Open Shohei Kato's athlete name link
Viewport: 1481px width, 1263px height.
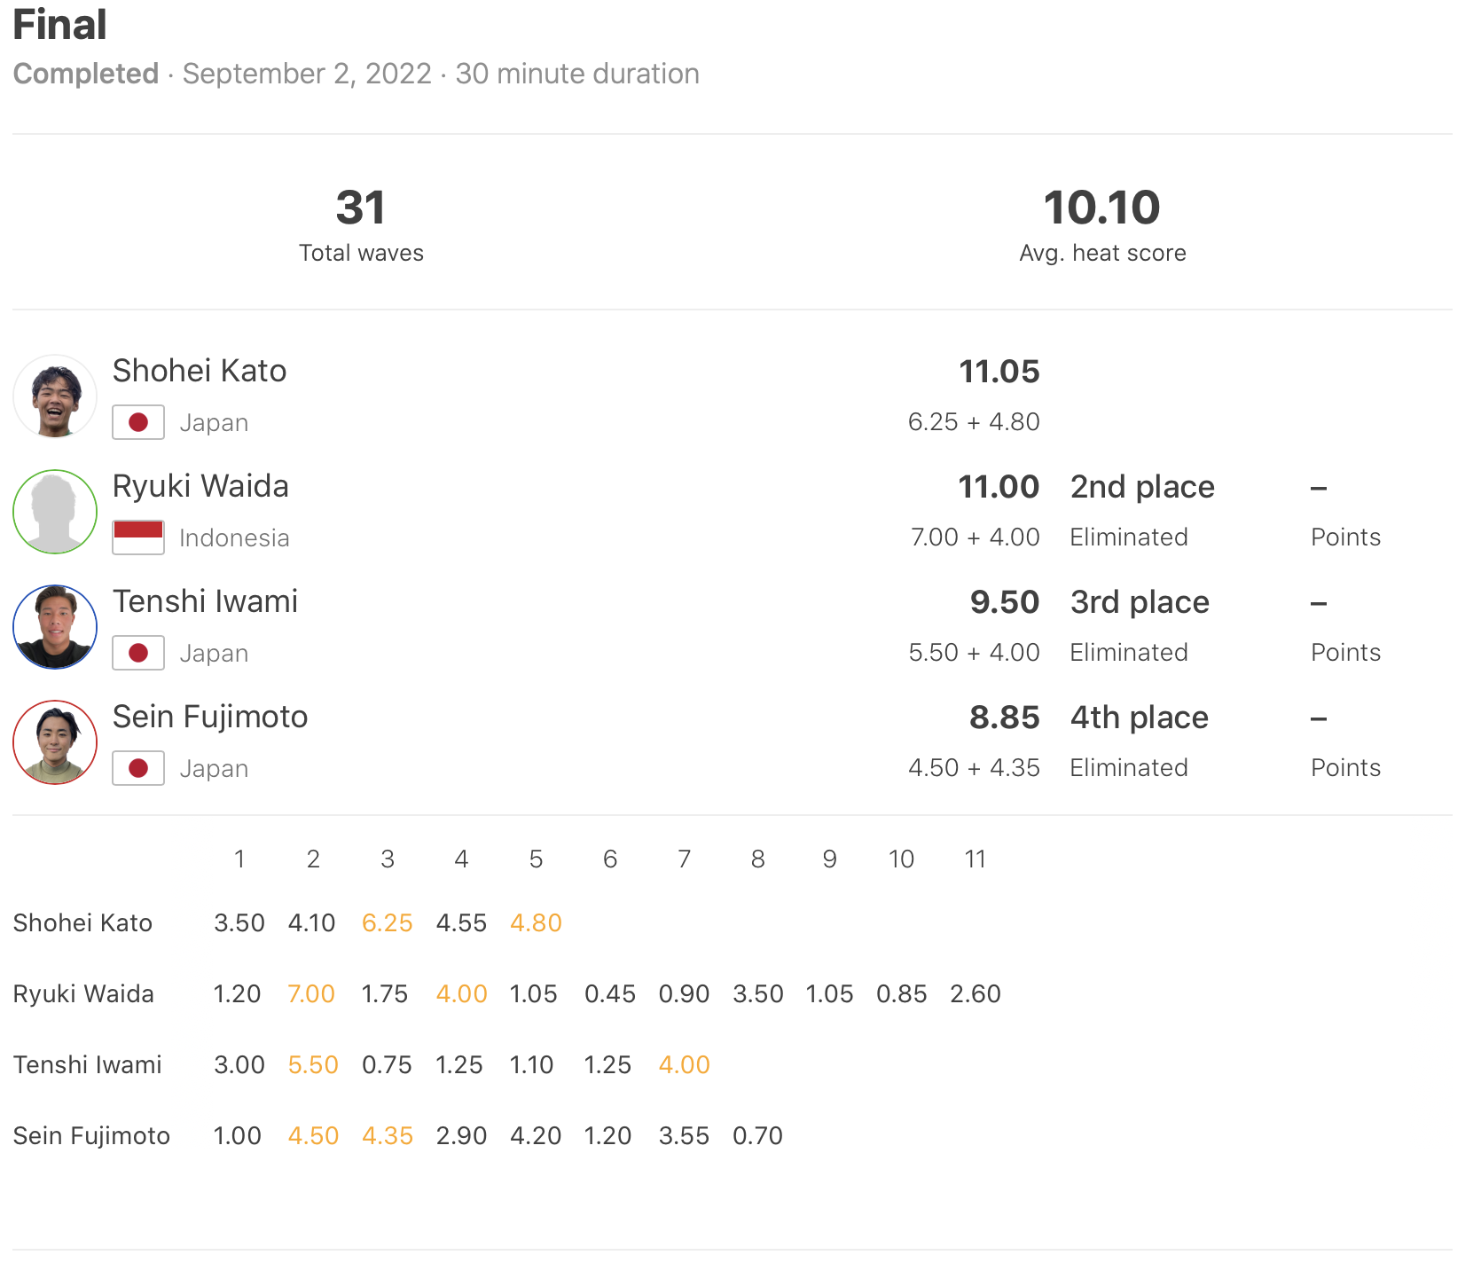click(200, 371)
